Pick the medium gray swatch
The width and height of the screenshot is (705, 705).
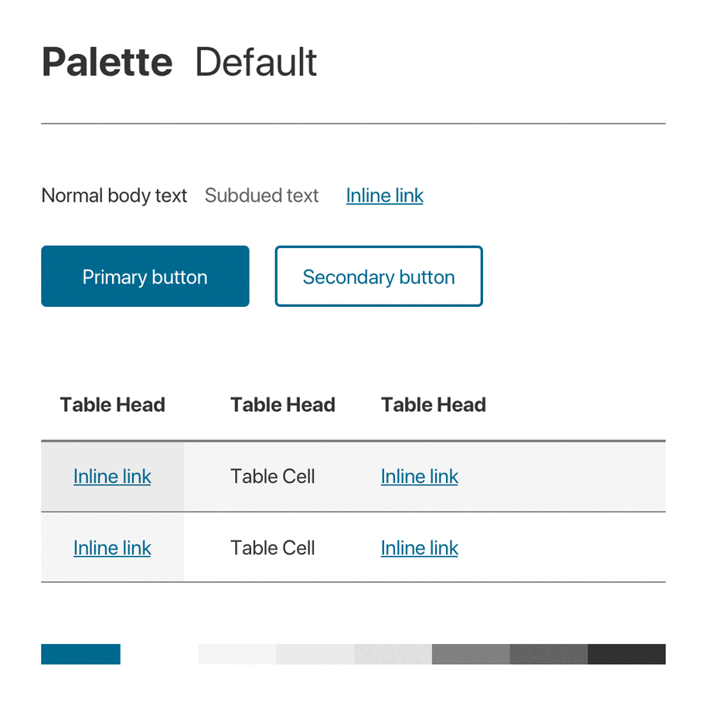click(471, 654)
